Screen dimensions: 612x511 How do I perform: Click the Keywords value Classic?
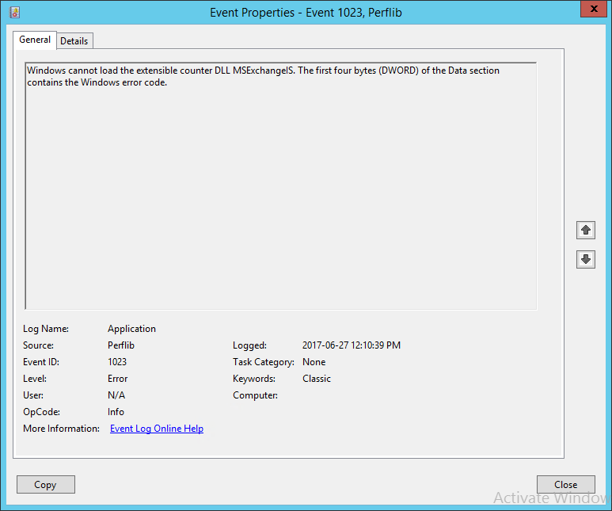click(x=317, y=379)
